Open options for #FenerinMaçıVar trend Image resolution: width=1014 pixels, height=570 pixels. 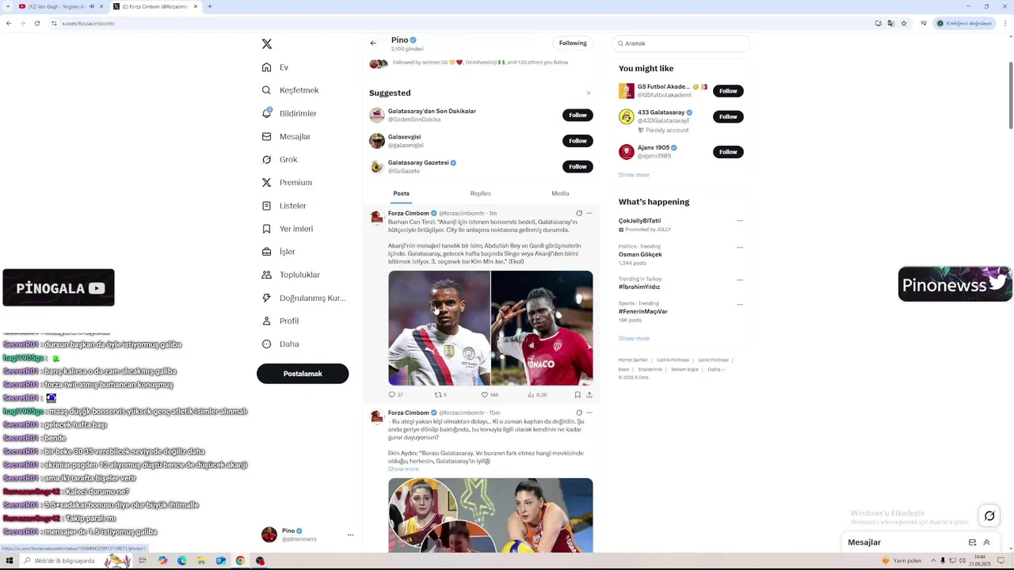[740, 304]
